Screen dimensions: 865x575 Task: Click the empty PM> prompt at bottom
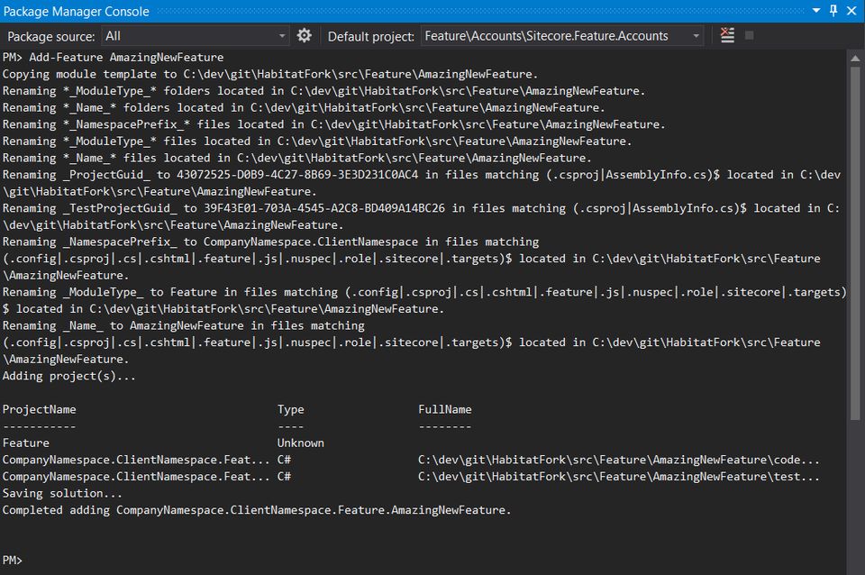click(x=12, y=560)
